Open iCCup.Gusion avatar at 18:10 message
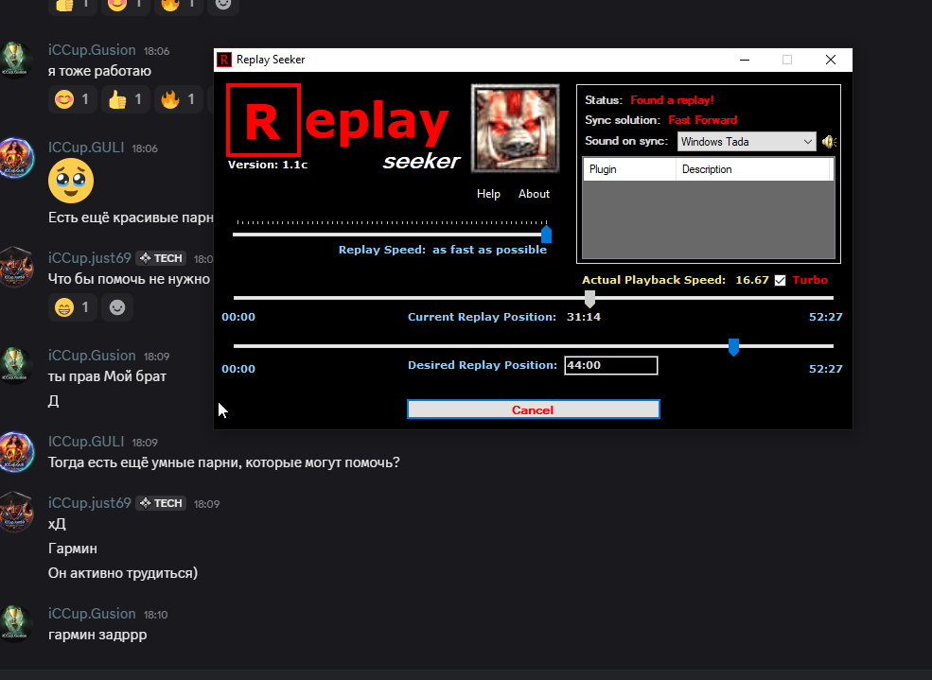This screenshot has width=932, height=680. (16, 624)
